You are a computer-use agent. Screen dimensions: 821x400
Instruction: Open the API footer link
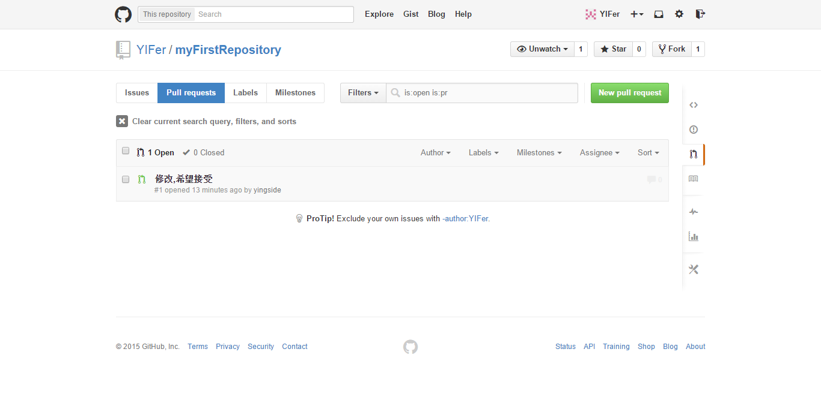tap(590, 347)
